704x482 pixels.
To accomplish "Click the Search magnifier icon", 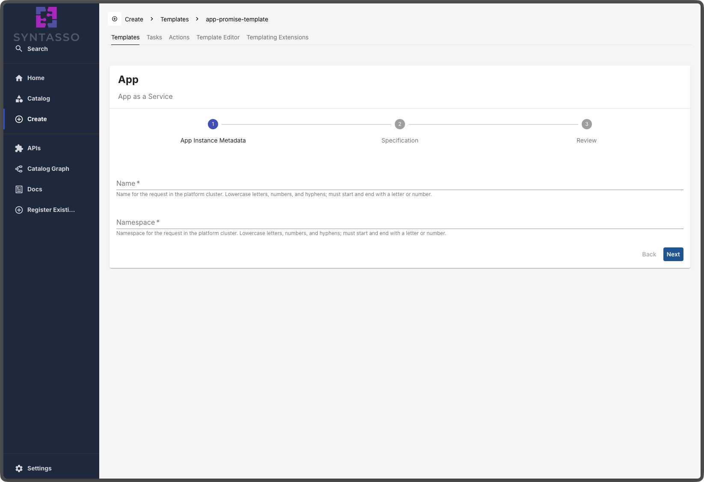I will [19, 49].
